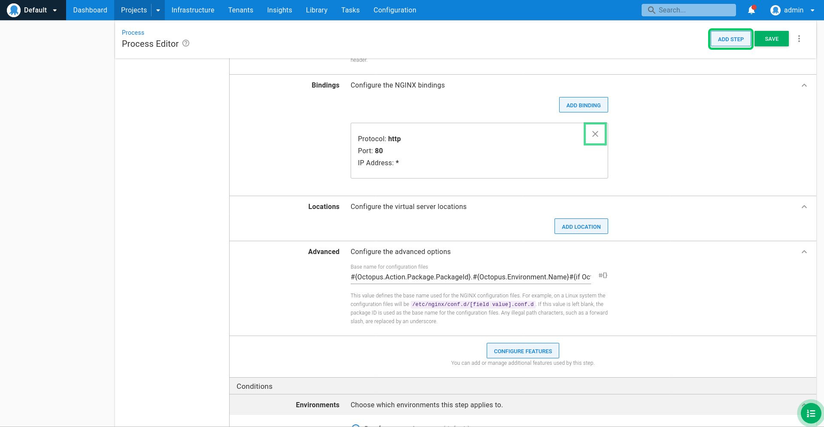Open the Default space switcher dropdown
Viewport: 824px width, 427px height.
tap(55, 10)
